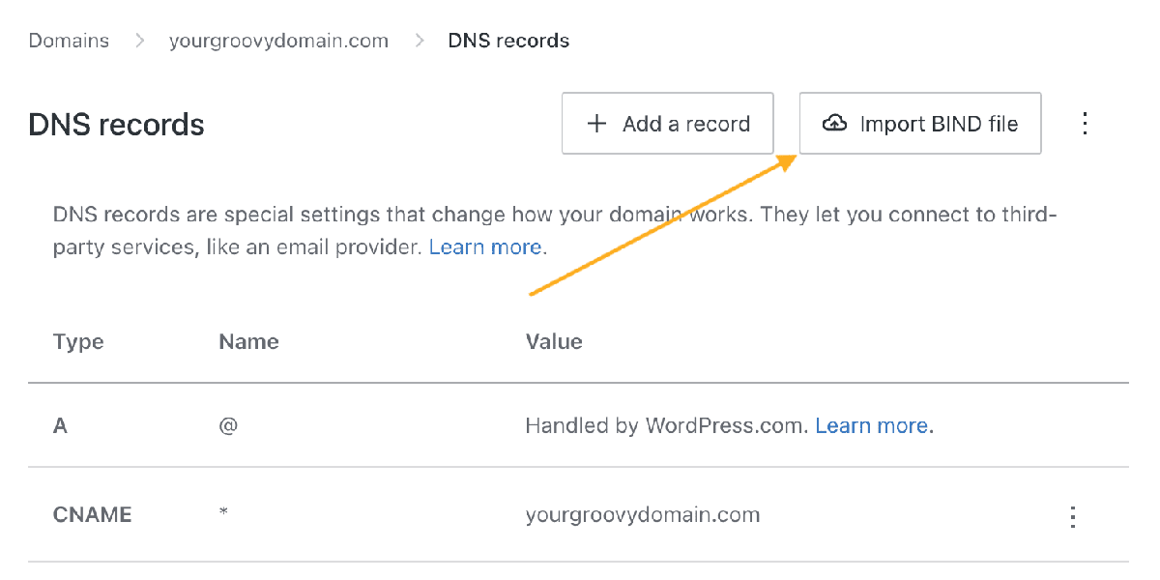1160x580 pixels.
Task: Open Learn more link in the DNS description
Action: [x=485, y=247]
